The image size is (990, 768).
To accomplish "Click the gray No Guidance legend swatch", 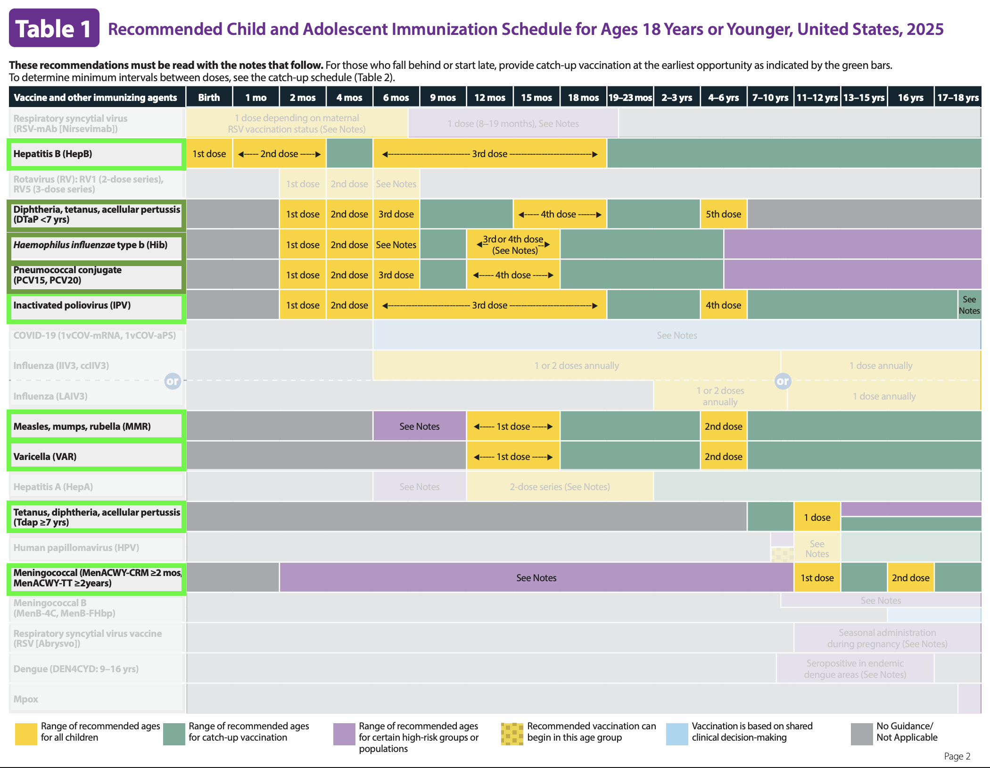I will click(862, 734).
